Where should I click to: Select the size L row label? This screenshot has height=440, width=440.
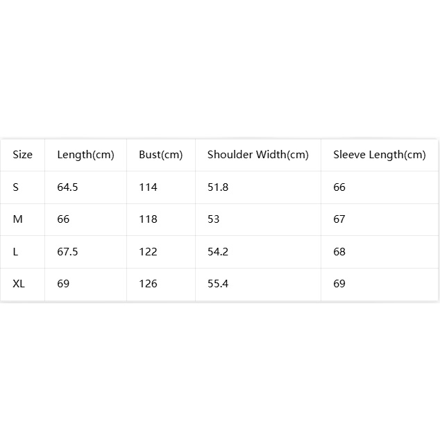tap(15, 252)
